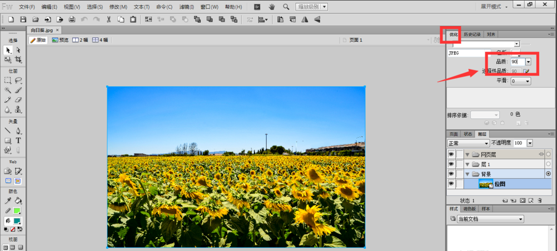
Task: Select the Magic Wand tool
Action: coord(8,90)
